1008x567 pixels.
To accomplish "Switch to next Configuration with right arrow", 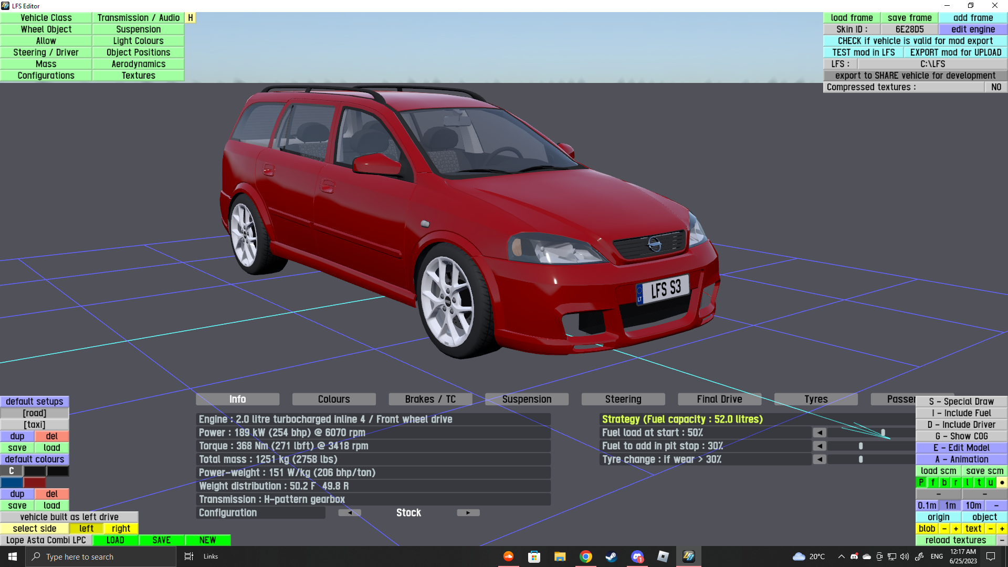I will (x=468, y=513).
